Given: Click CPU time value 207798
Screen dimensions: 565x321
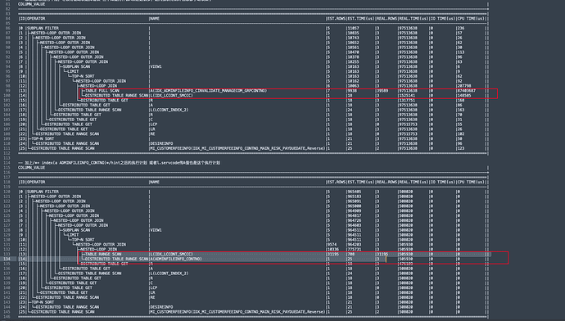Looking at the screenshot, I should (x=464, y=86).
